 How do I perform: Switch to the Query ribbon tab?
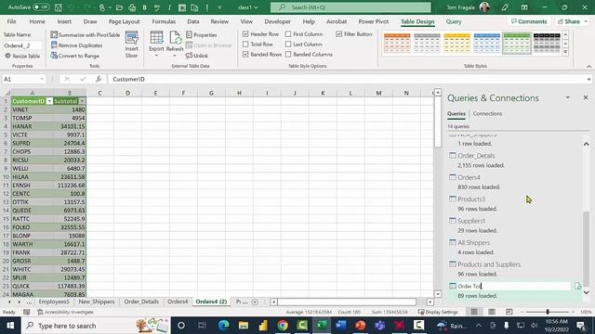[x=454, y=21]
